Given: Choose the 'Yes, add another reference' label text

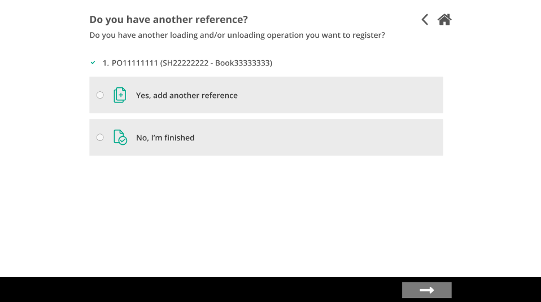Looking at the screenshot, I should point(187,95).
